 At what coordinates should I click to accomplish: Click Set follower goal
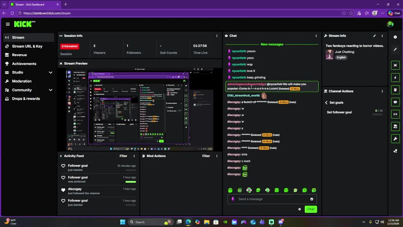point(339,113)
